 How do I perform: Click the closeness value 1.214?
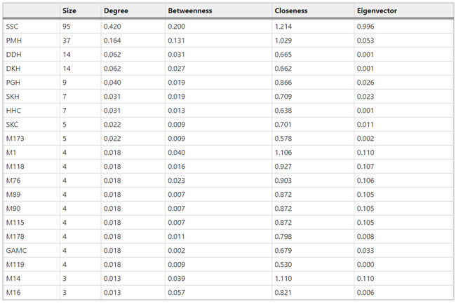coord(283,26)
